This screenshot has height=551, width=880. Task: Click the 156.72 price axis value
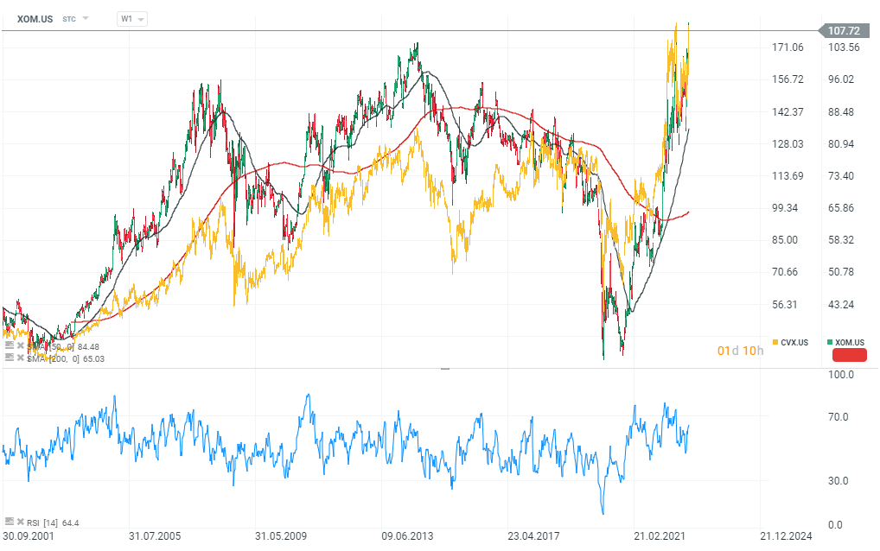[x=788, y=79]
